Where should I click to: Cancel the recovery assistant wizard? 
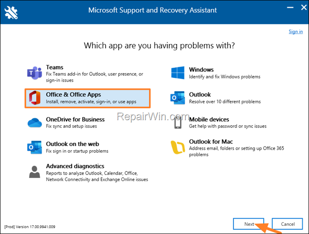click(x=287, y=224)
